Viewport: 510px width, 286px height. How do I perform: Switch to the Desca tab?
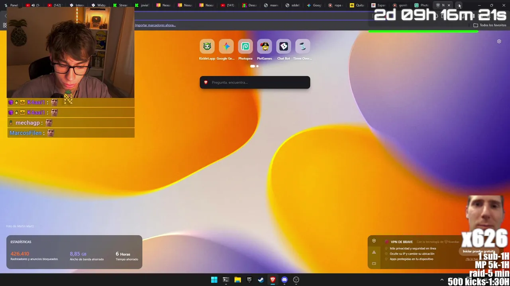[249, 5]
